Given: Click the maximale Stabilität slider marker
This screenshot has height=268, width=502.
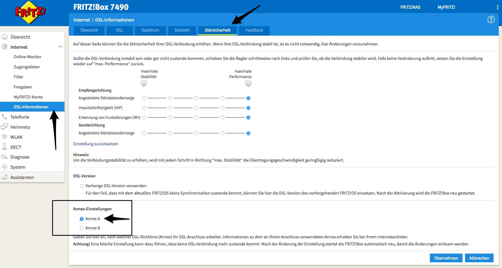Looking at the screenshot, I should pos(144,84).
